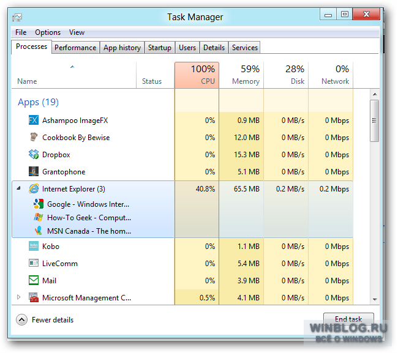This screenshot has height=353, width=398.
Task: Click the Microsoft Management Console toolbox icon
Action: click(x=34, y=297)
